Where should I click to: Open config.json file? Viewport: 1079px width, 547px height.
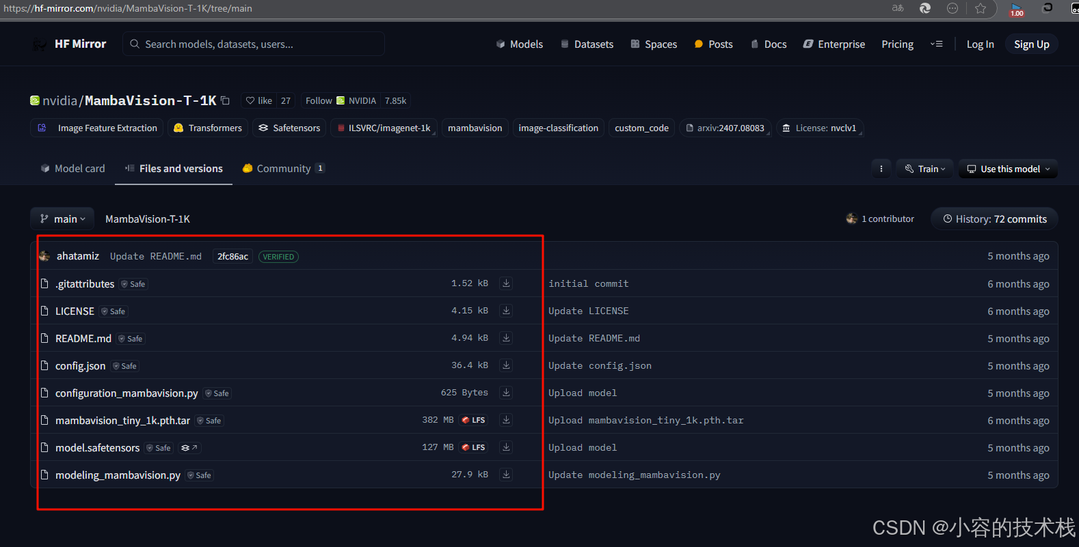tap(80, 365)
